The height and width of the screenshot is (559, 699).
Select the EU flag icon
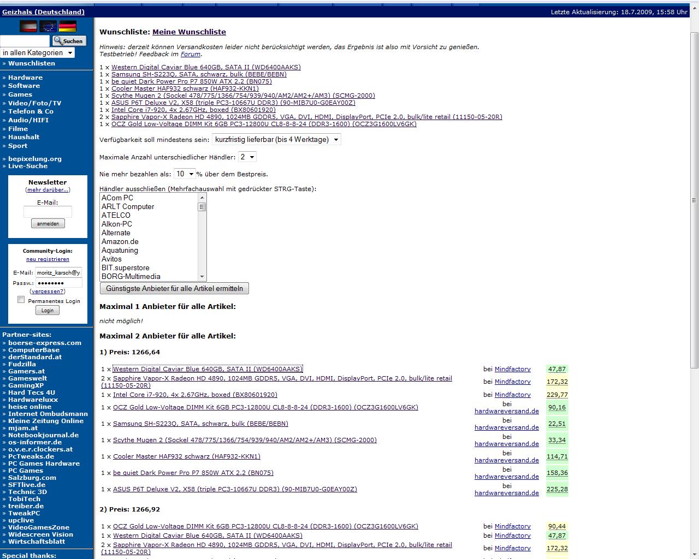[x=48, y=26]
